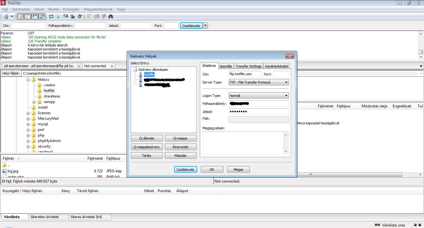The width and height of the screenshot is (424, 228).
Task: Click OK button in Kedvenc Helyek dialog
Action: click(x=212, y=170)
